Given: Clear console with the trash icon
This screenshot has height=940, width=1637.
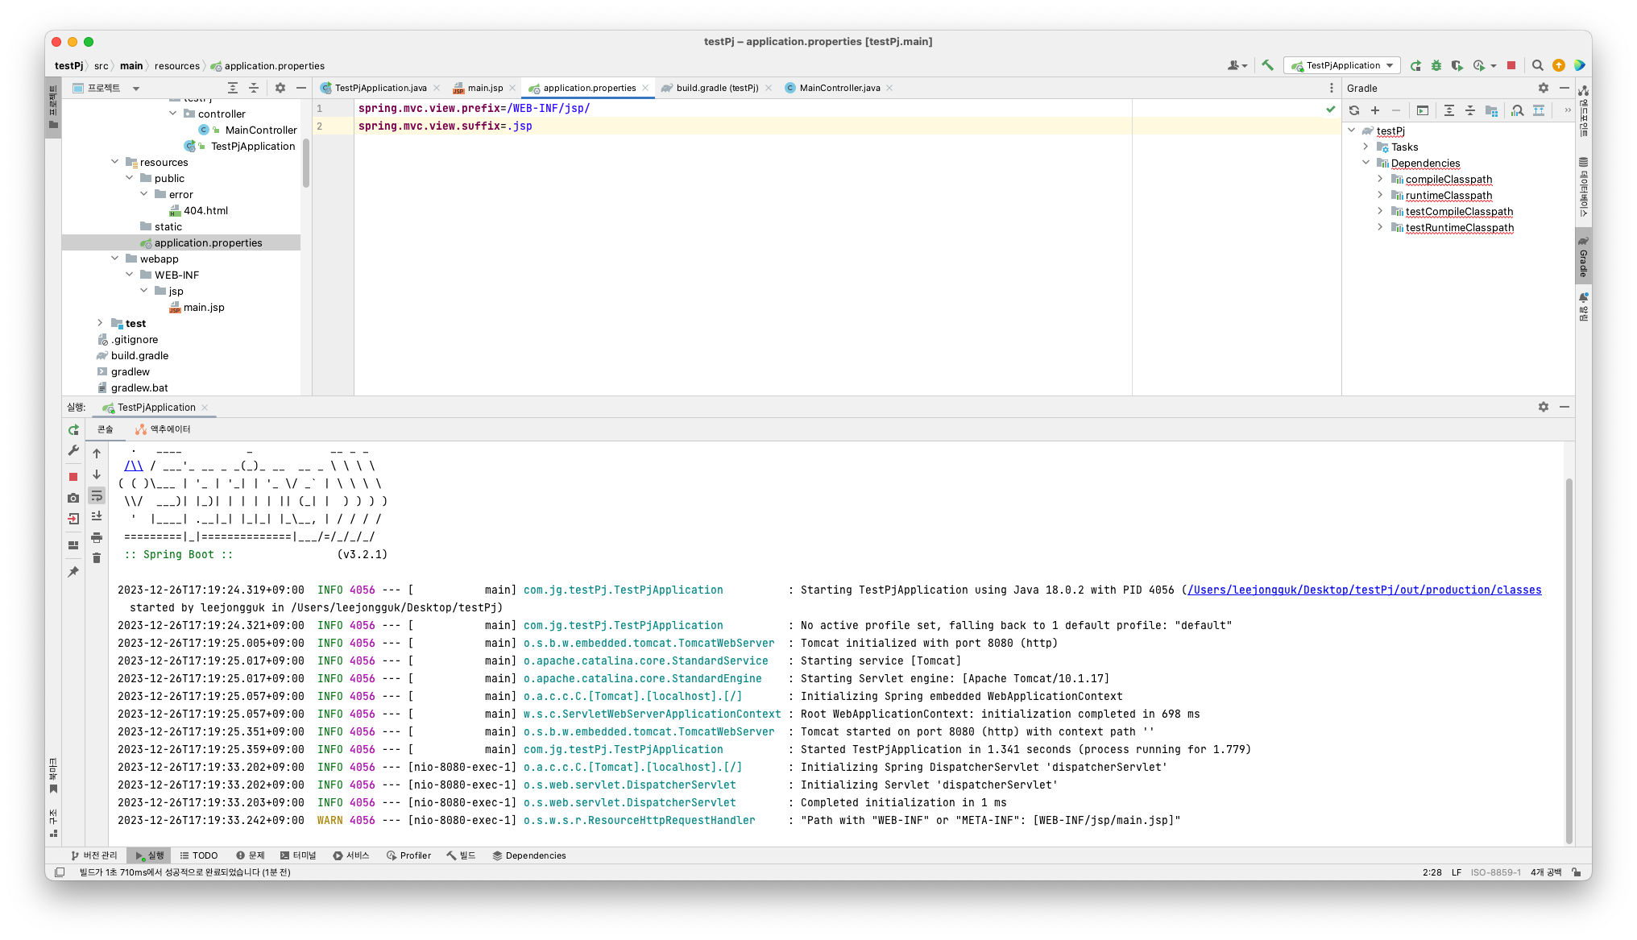Looking at the screenshot, I should click(97, 558).
